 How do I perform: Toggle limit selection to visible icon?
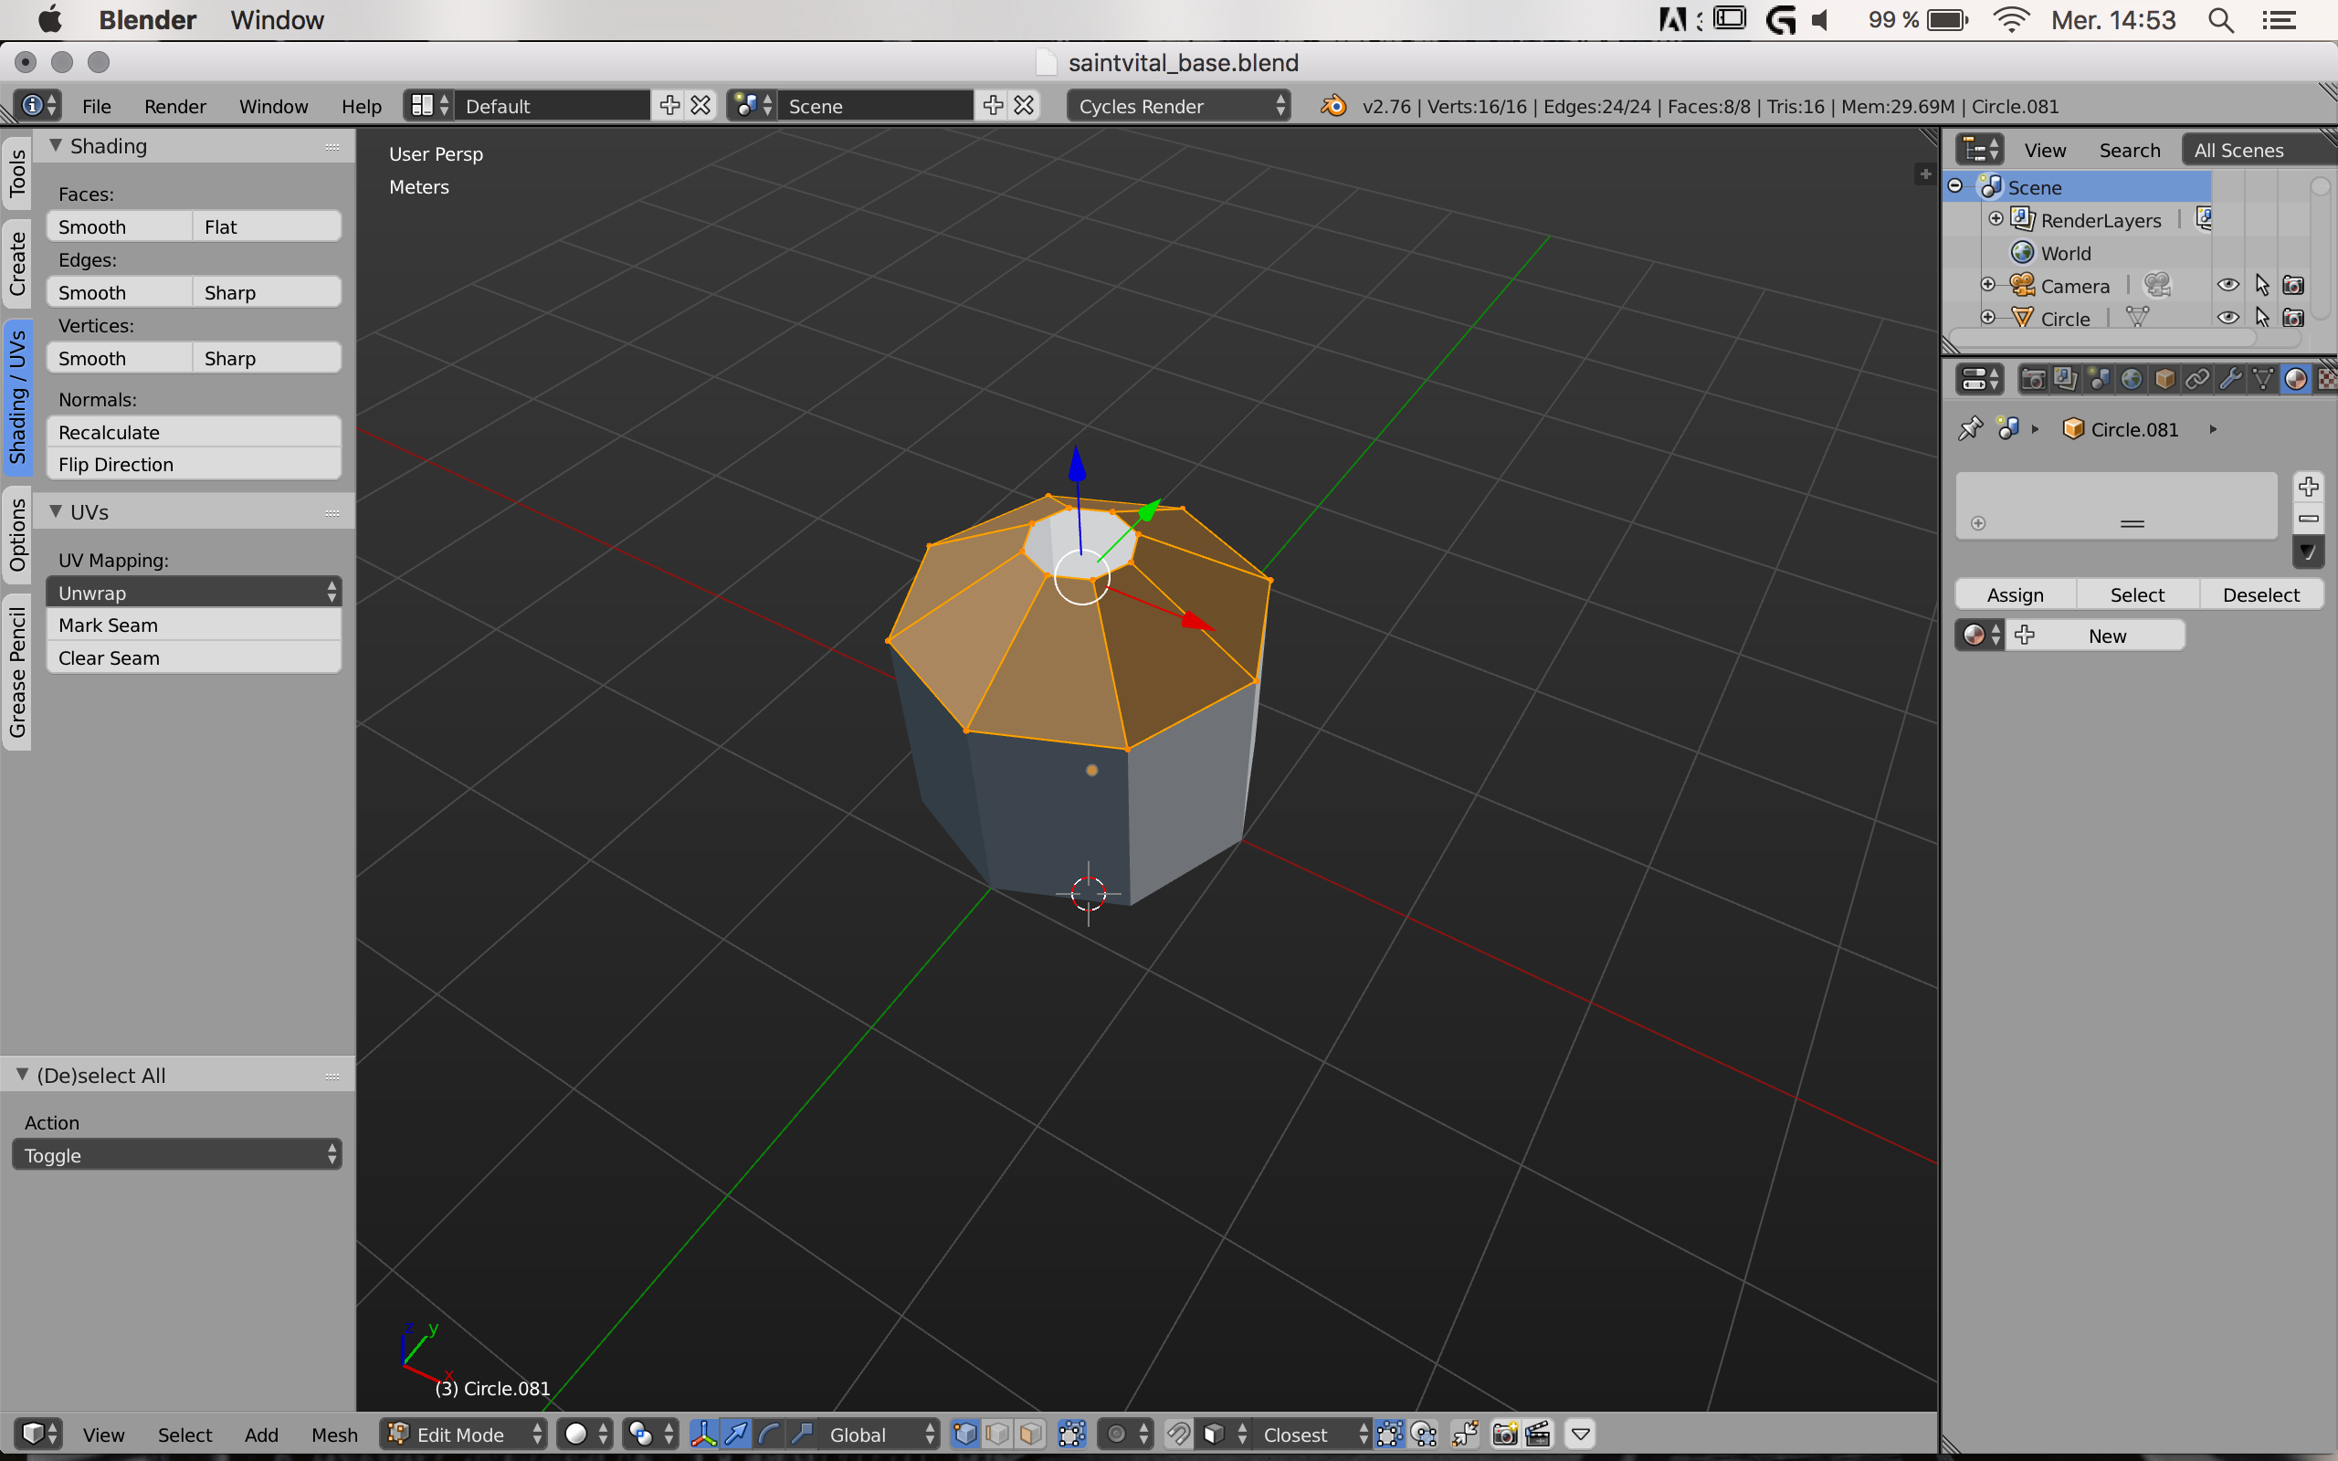pyautogui.click(x=1071, y=1434)
